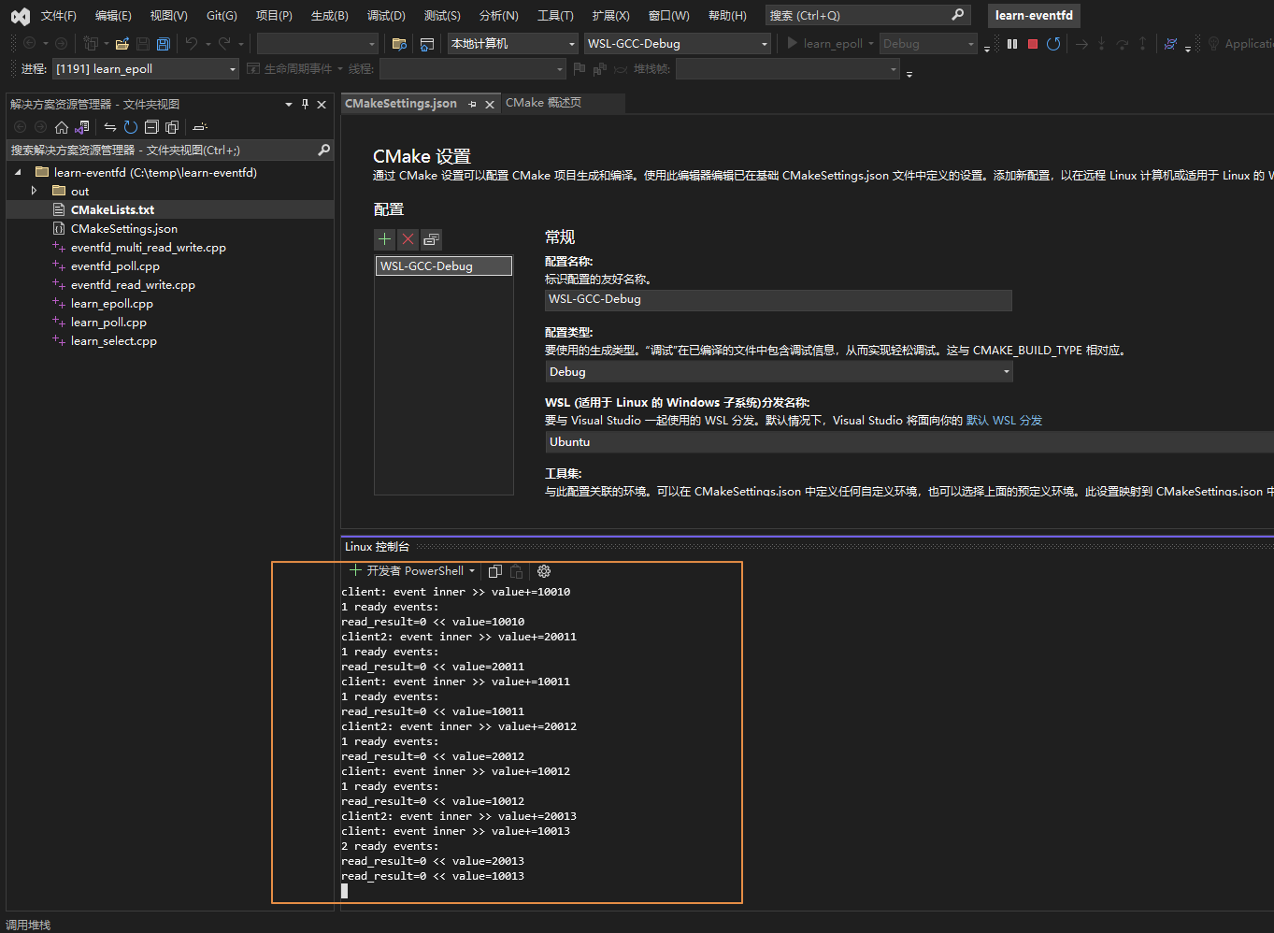The height and width of the screenshot is (933, 1274).
Task: Remove the selected configuration with the red X
Action: pyautogui.click(x=408, y=238)
